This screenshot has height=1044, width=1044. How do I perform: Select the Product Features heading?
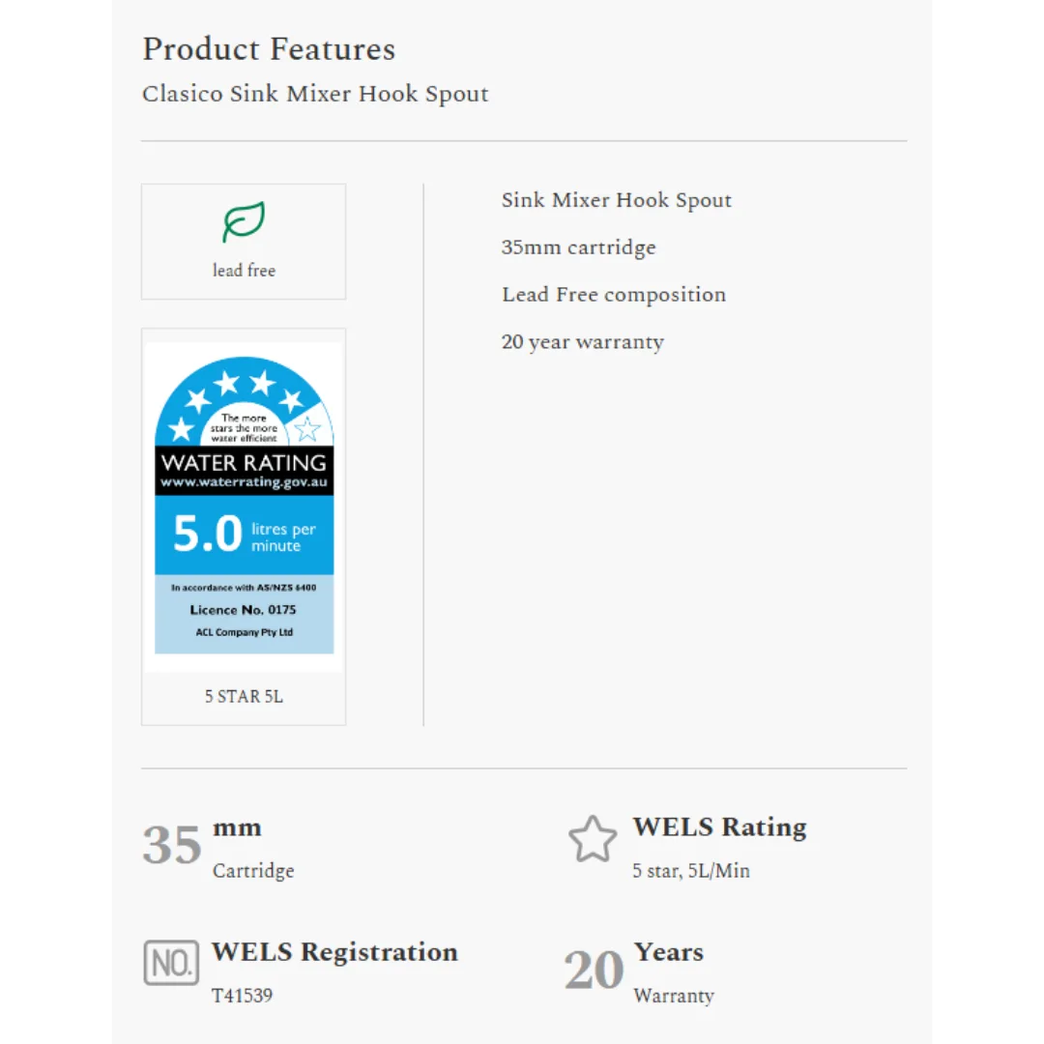coord(269,49)
